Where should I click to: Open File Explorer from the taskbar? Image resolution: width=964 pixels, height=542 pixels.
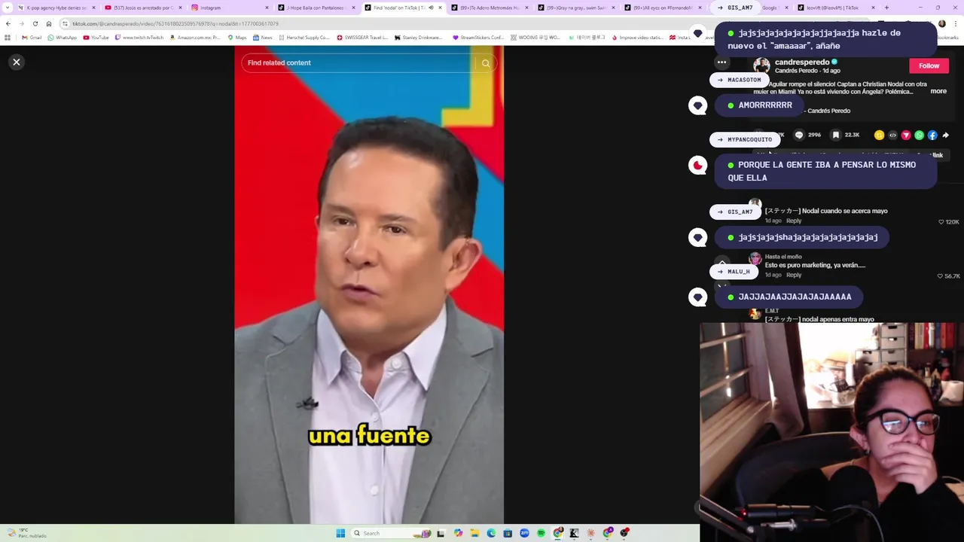coord(474,533)
